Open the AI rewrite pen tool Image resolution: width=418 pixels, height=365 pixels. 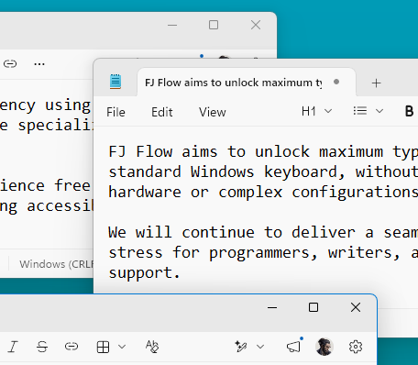coord(241,347)
